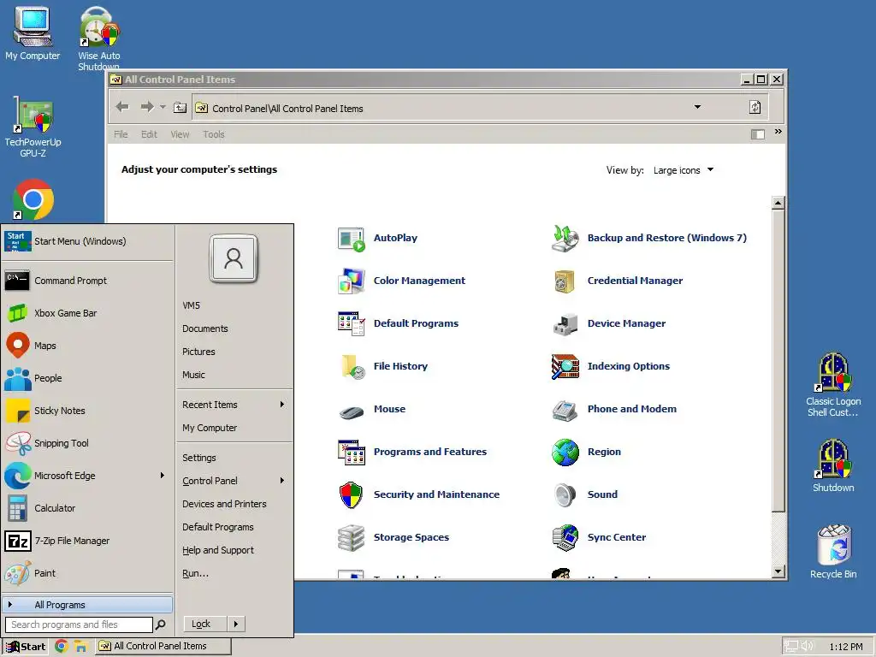Viewport: 876px width, 657px height.
Task: Expand All Programs in Start menu
Action: 88,605
